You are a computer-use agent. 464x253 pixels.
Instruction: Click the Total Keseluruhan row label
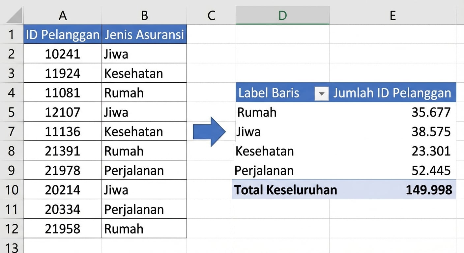point(285,190)
